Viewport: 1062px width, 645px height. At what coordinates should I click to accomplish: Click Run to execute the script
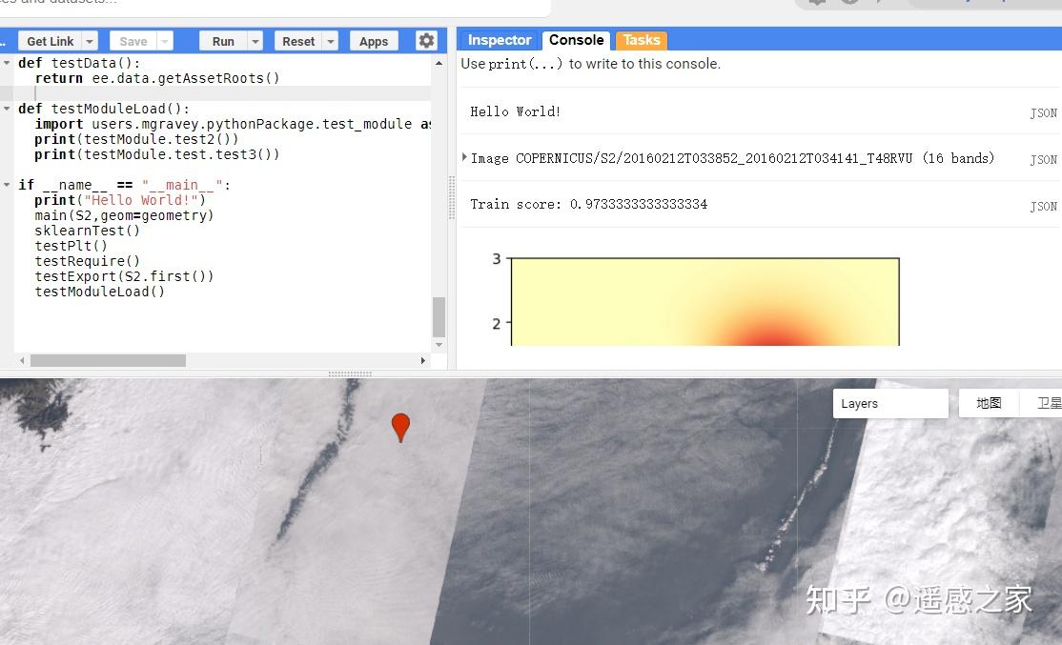223,40
